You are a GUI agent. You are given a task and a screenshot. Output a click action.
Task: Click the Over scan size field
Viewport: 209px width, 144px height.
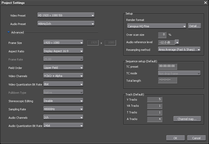click(162, 35)
